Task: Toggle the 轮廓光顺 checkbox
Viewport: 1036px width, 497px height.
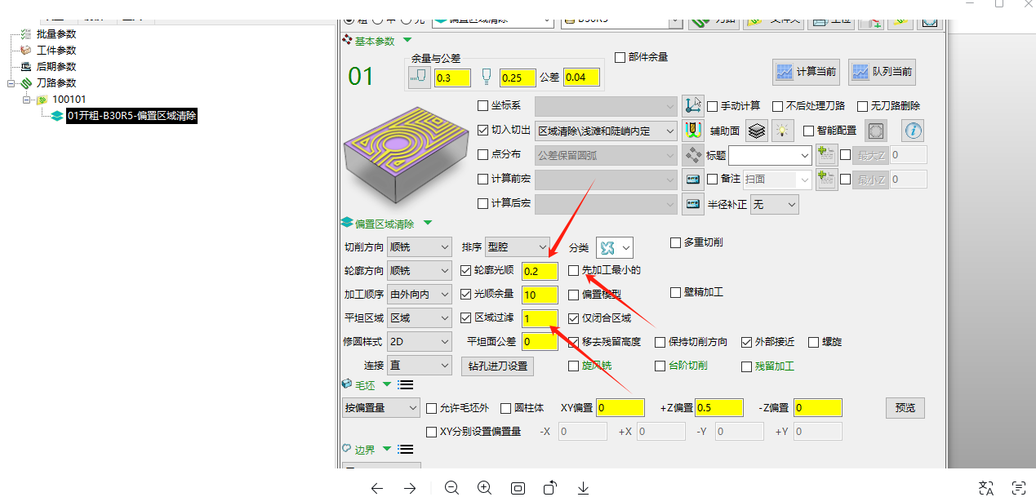Action: (x=466, y=270)
